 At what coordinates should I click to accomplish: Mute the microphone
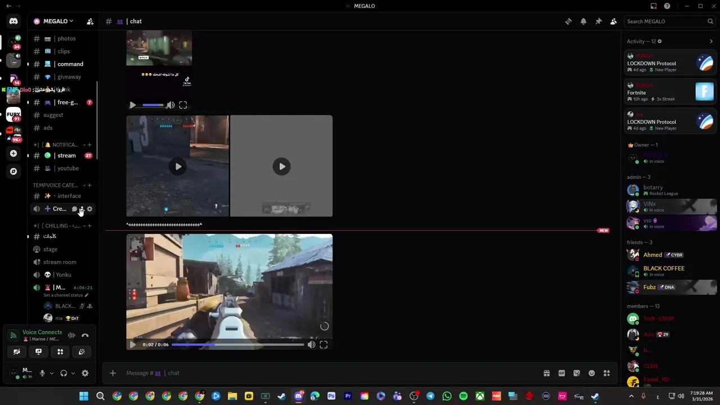pyautogui.click(x=42, y=373)
